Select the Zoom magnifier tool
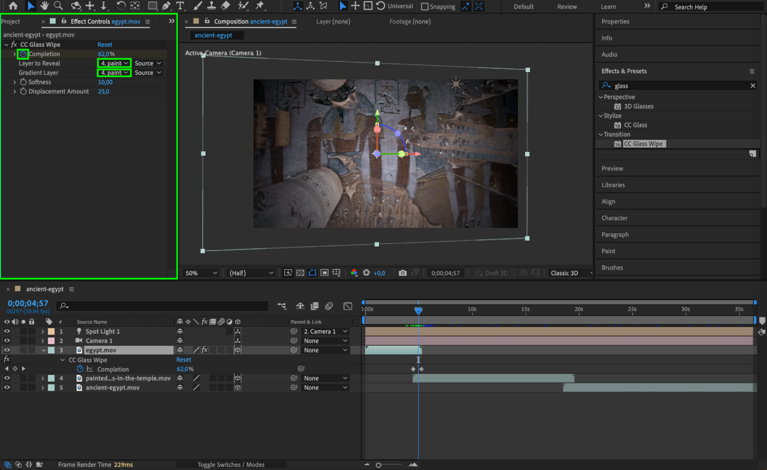767x470 pixels. pos(58,6)
